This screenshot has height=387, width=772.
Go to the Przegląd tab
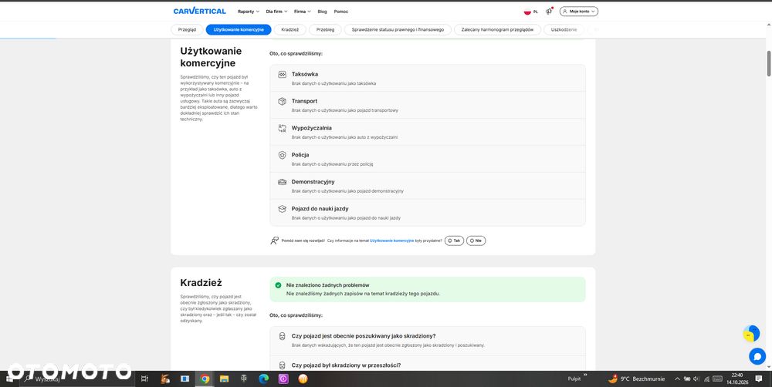(x=187, y=29)
